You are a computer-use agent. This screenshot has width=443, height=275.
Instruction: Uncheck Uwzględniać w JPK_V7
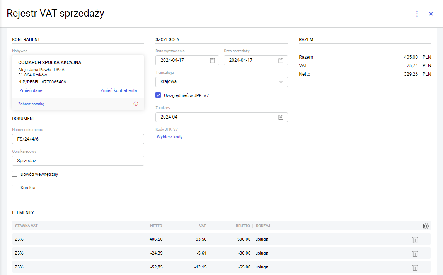[x=158, y=95]
